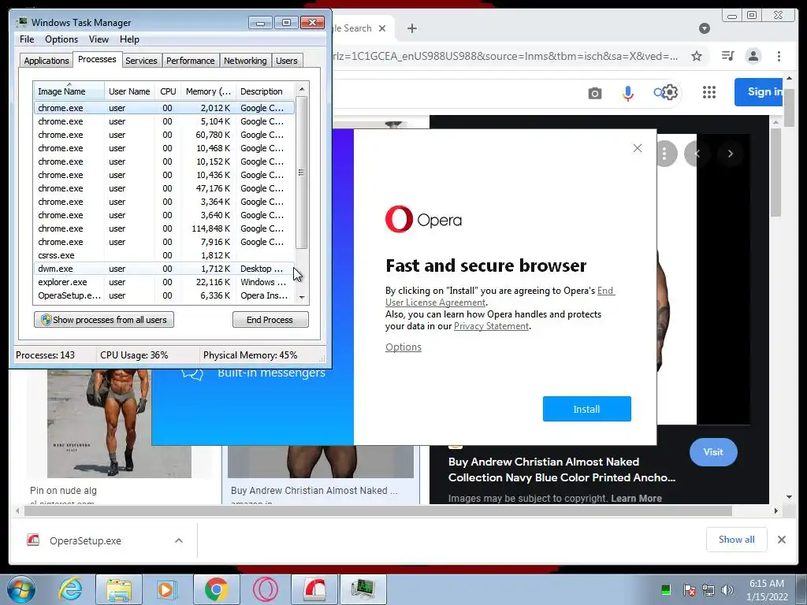807x605 pixels.
Task: Select chrome.exe row using 114,848 K
Action: 164,228
